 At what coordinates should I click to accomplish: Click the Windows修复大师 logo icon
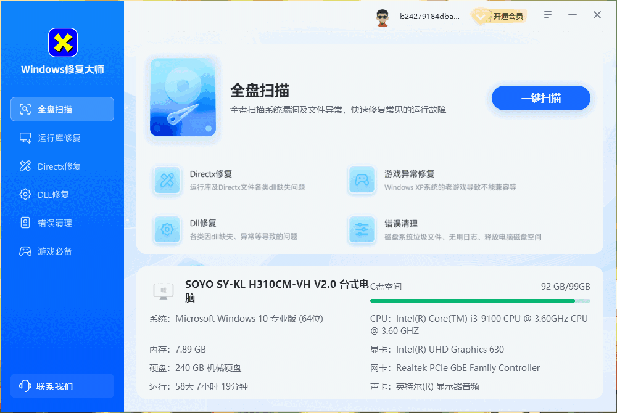[x=62, y=43]
